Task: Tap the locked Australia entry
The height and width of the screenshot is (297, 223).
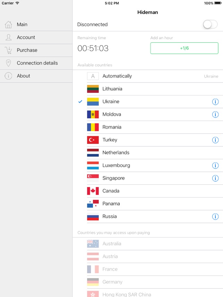Action: click(148, 244)
